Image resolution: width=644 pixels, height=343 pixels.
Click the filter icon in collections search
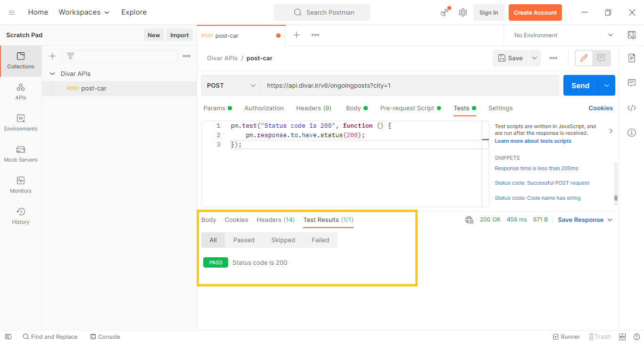coord(70,56)
